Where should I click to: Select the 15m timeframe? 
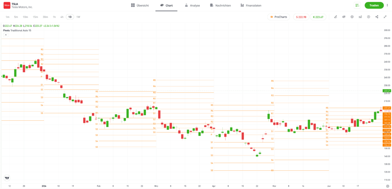click(x=35, y=17)
